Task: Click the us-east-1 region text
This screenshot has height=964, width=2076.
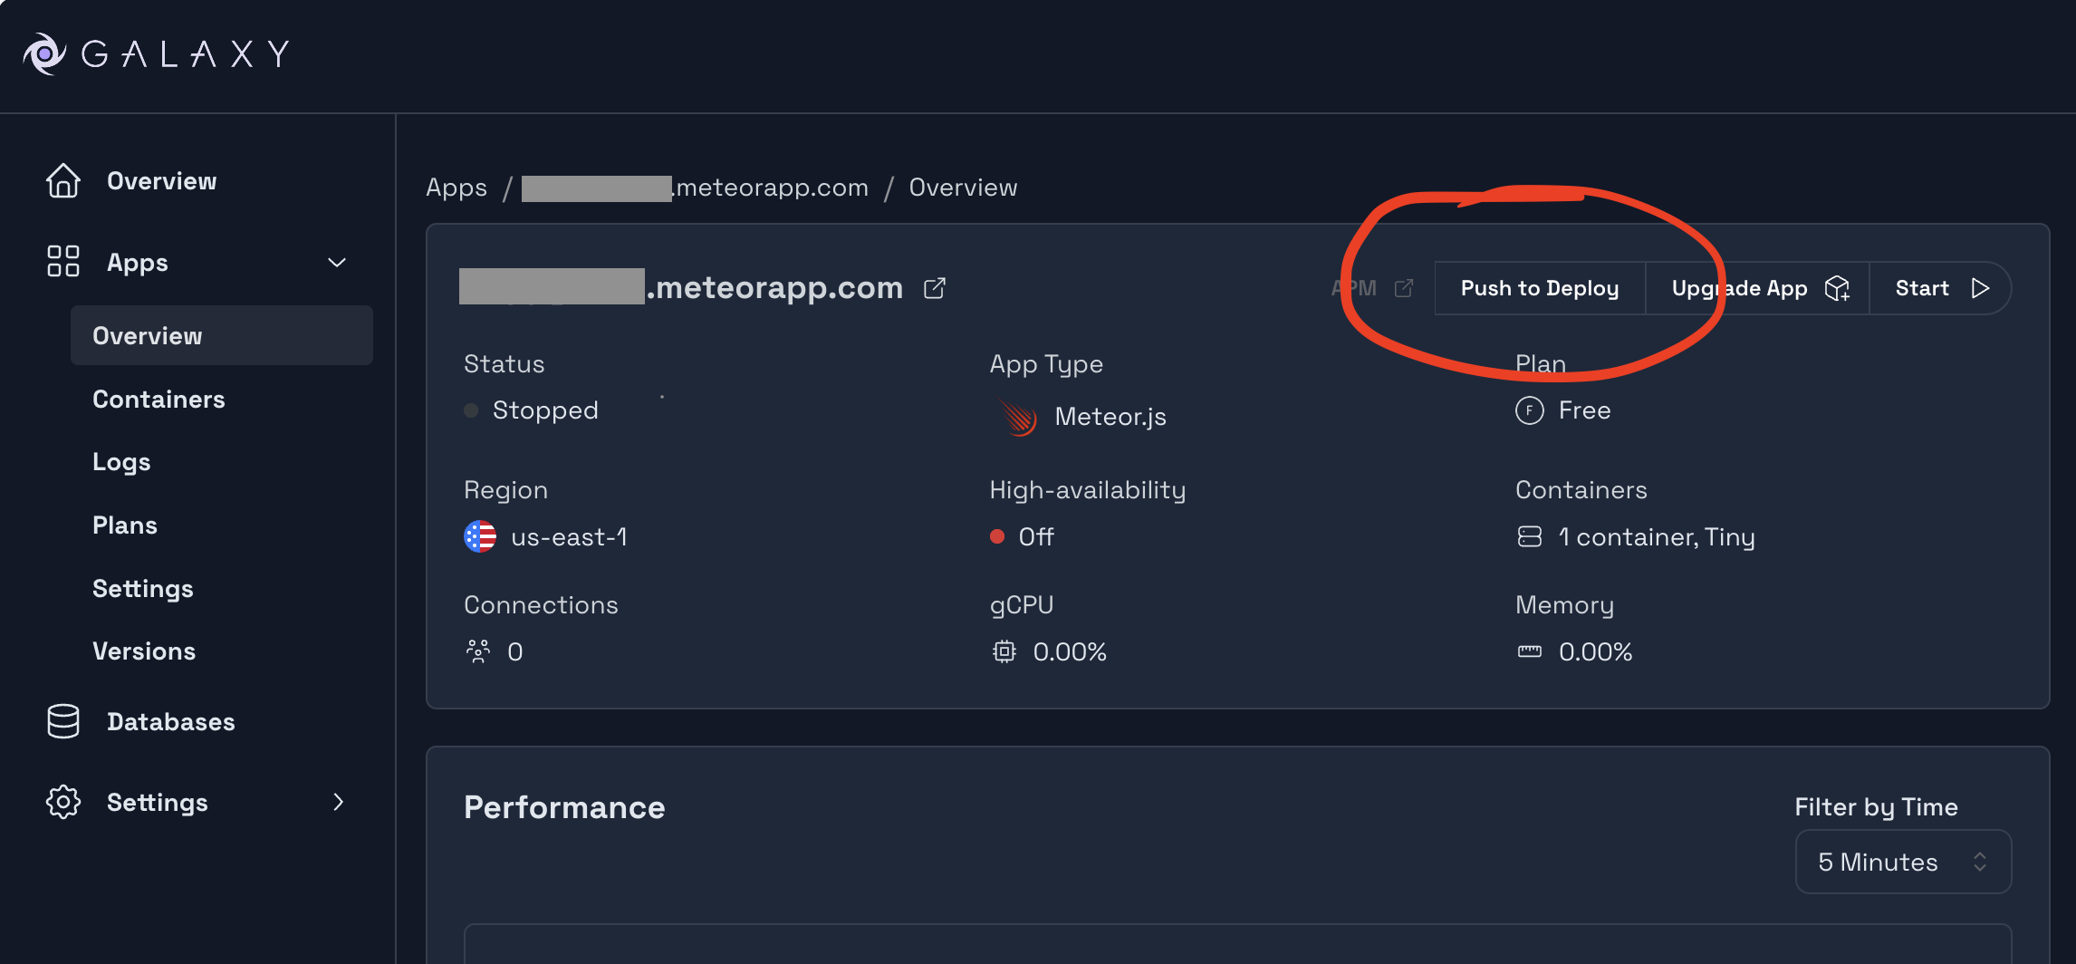Action: 569,537
